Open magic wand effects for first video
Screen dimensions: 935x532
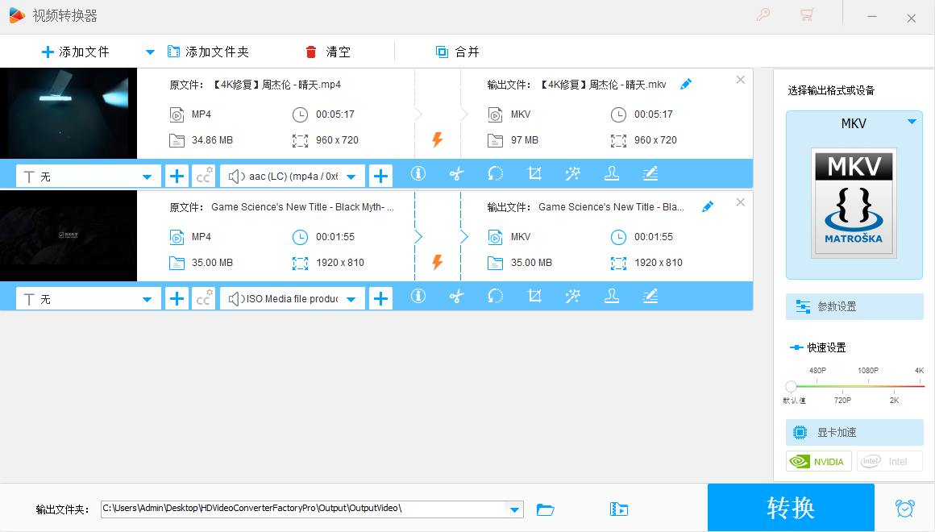tap(573, 174)
